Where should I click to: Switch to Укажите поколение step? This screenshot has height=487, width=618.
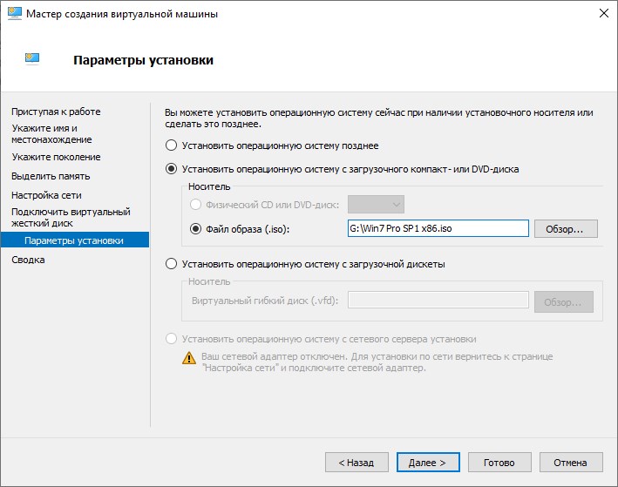click(x=56, y=157)
